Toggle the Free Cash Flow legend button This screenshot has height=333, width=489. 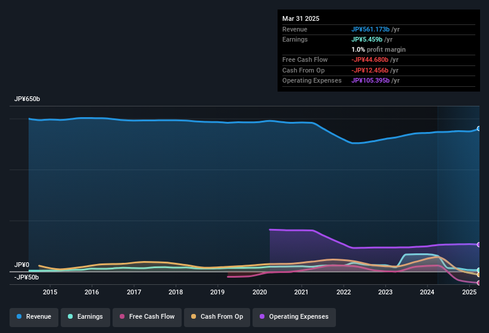[x=147, y=318]
